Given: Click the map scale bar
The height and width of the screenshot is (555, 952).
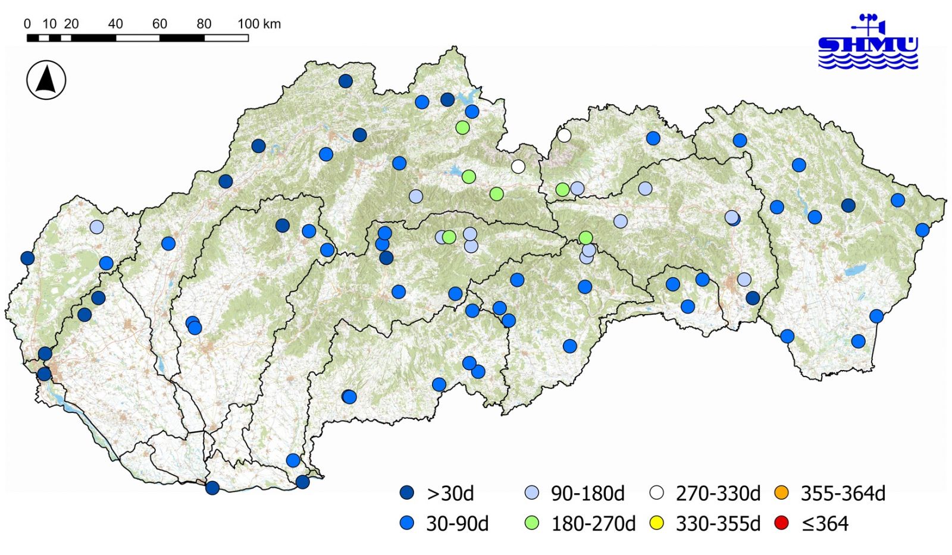Looking at the screenshot, I should point(137,38).
